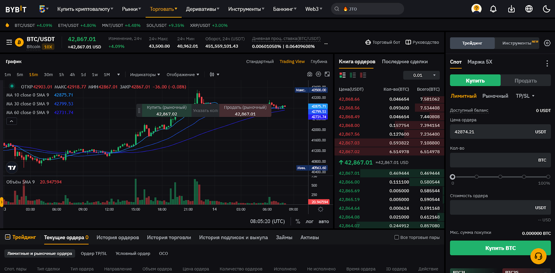Click the search magnifier icon
This screenshot has width=555, height=273.
click(336, 9)
